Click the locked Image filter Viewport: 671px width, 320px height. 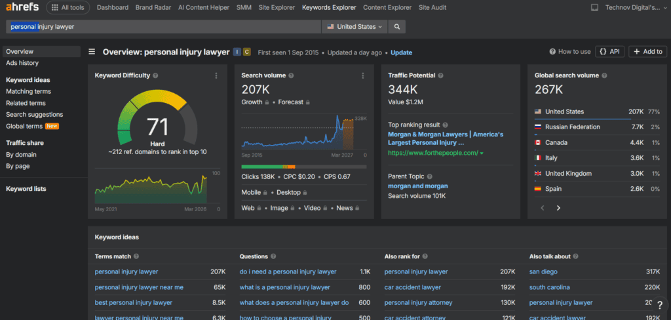click(x=282, y=208)
